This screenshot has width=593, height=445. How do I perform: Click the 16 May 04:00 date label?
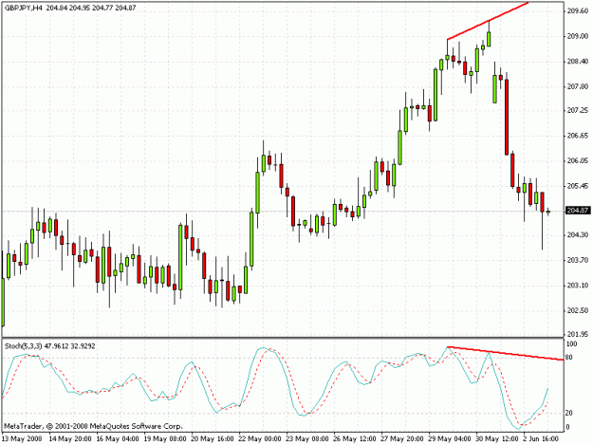click(x=118, y=439)
